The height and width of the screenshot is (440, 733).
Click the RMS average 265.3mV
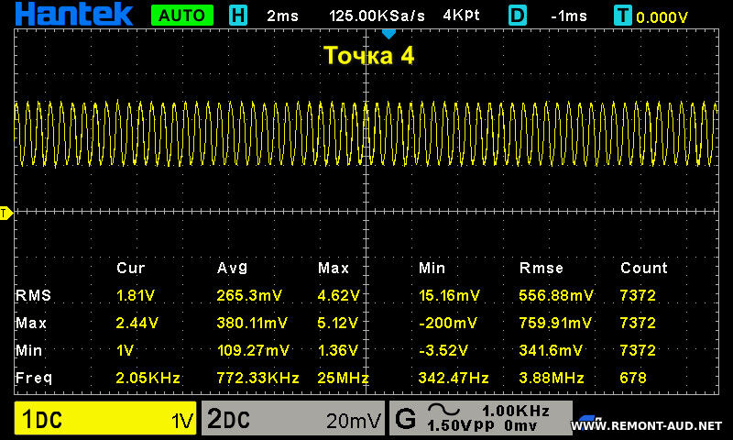coord(249,295)
